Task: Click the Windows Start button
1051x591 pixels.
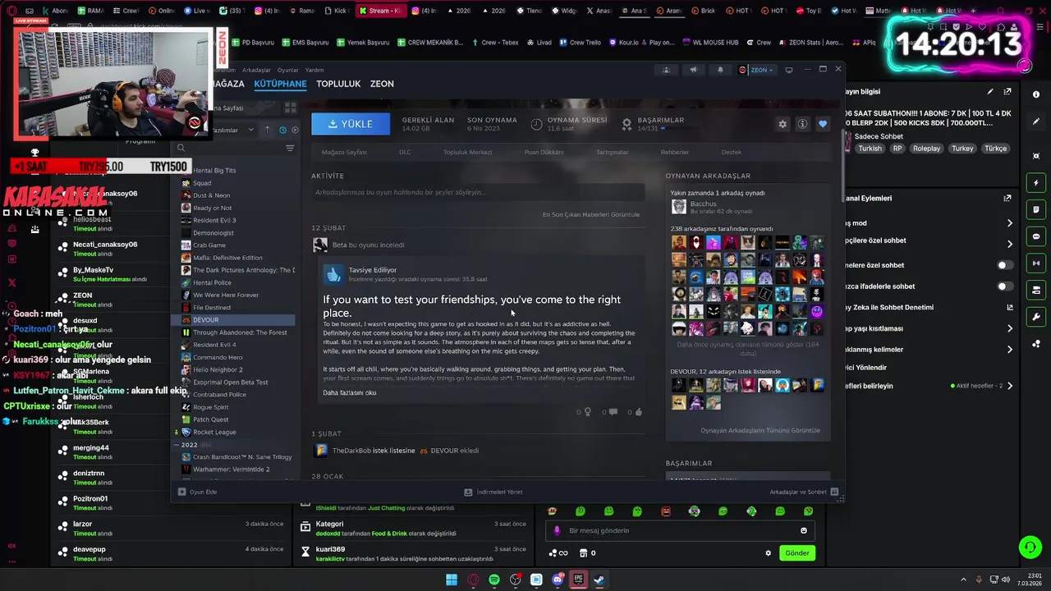Action: click(452, 580)
